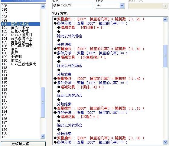This screenshot has width=169, height=146.
Task: Select list entry 111: boss三首地狱犬
Action: pos(21,64)
